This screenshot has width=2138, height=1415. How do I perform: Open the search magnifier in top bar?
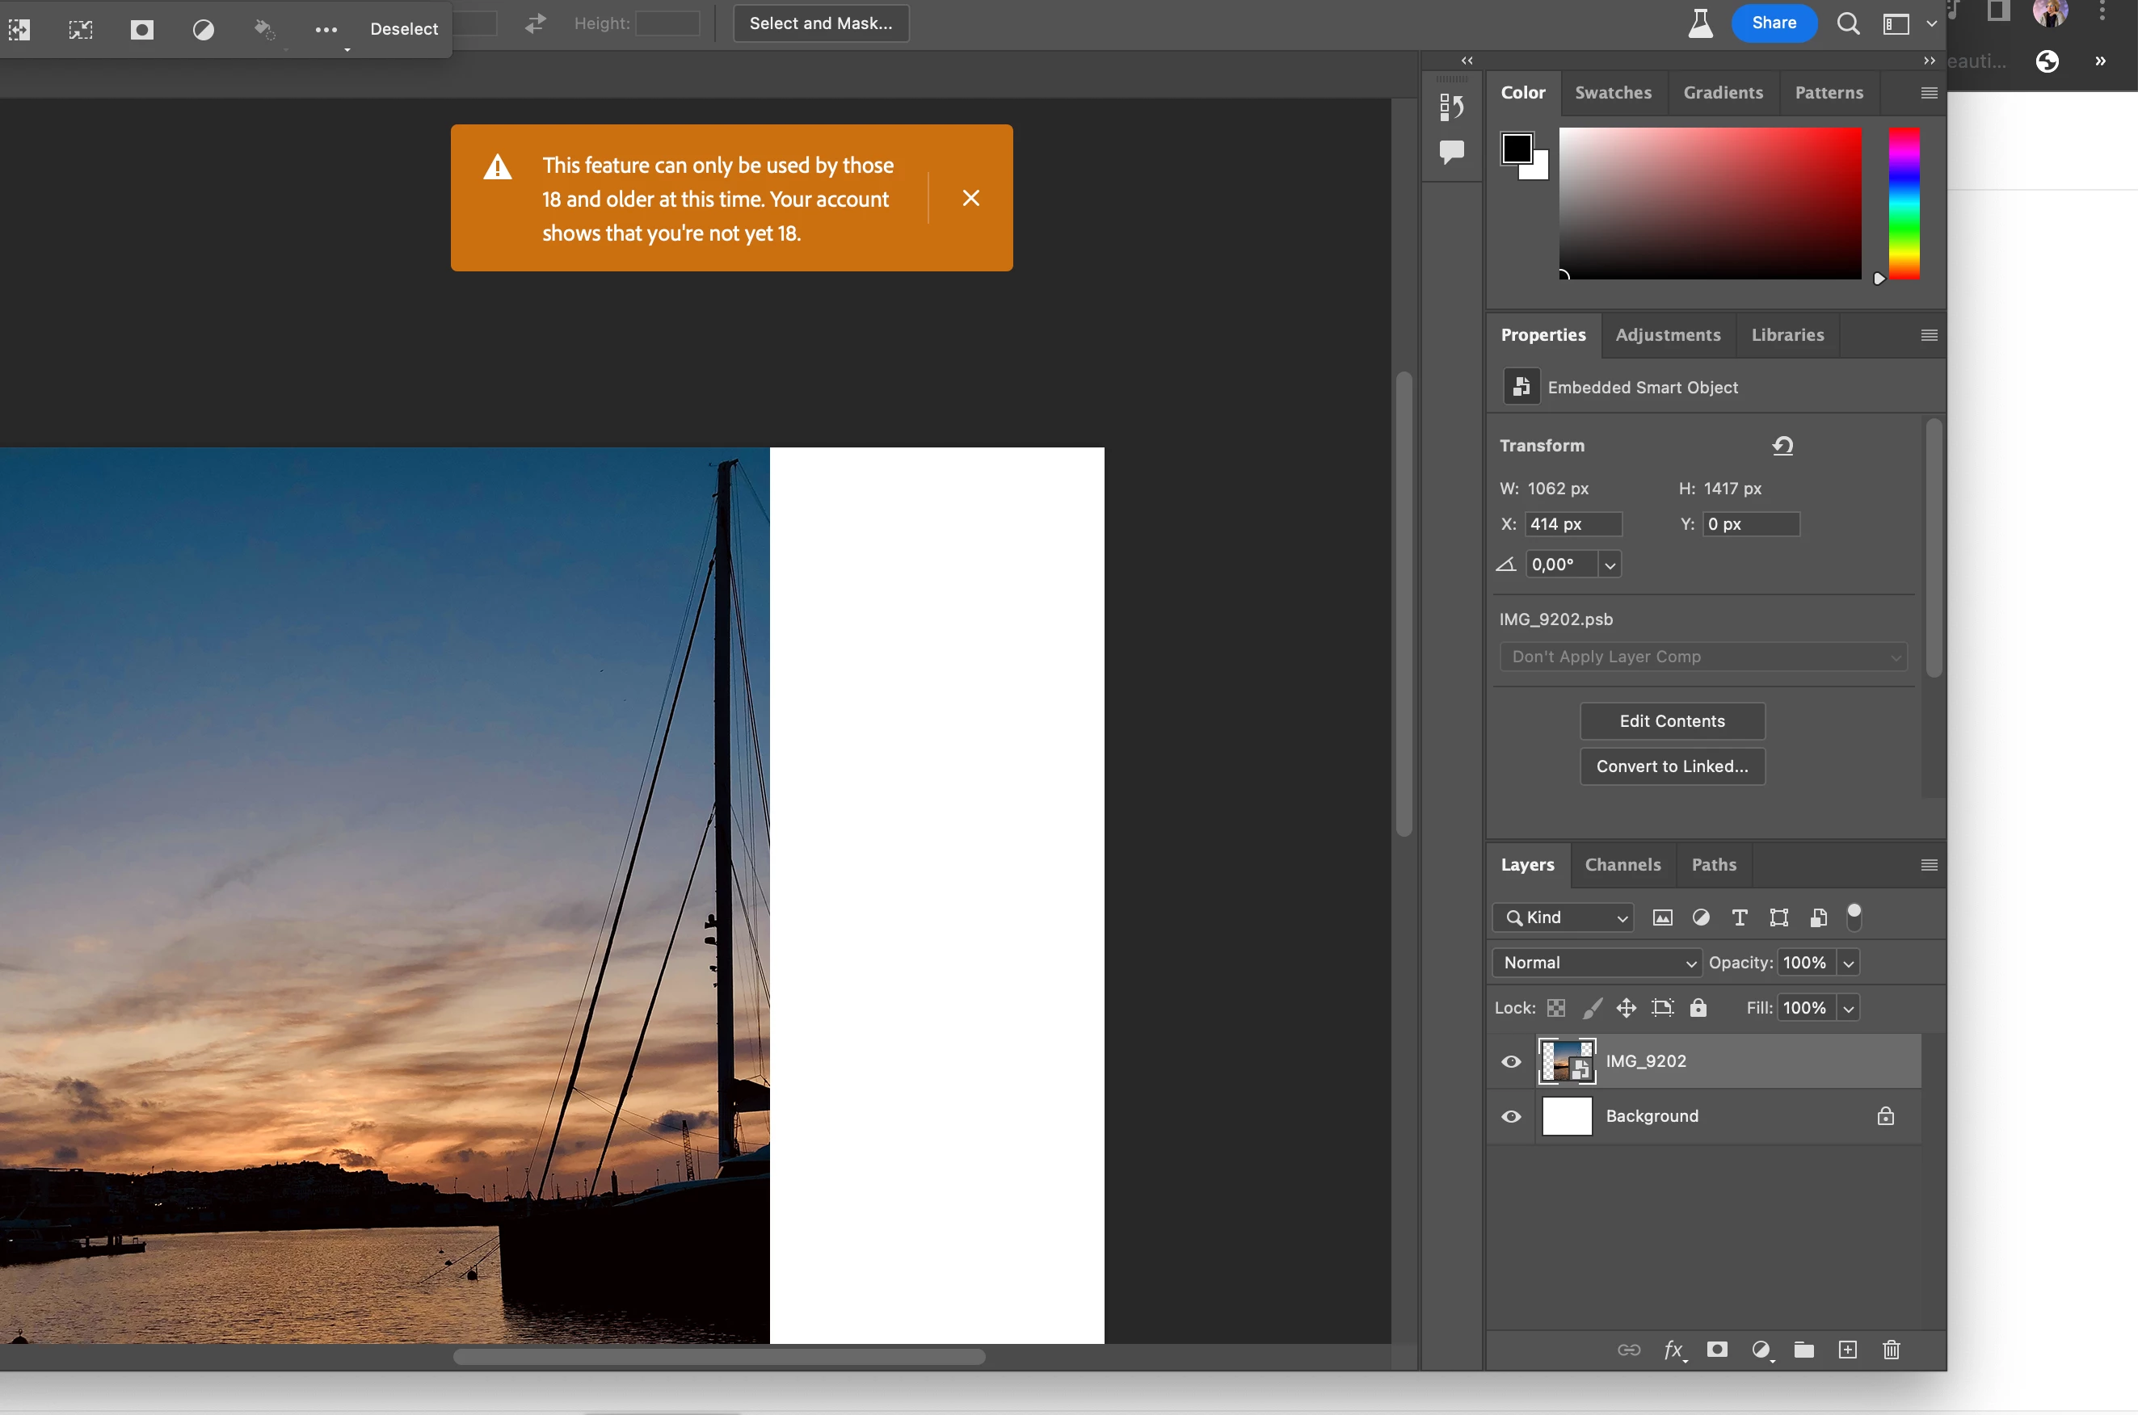[1848, 23]
